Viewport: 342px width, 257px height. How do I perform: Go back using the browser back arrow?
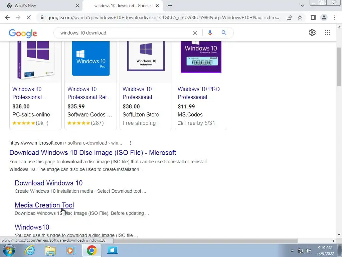[7, 17]
